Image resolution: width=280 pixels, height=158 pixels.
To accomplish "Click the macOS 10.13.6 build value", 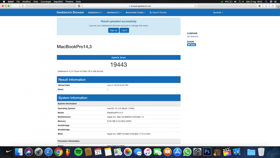I will pyautogui.click(x=121, y=108).
